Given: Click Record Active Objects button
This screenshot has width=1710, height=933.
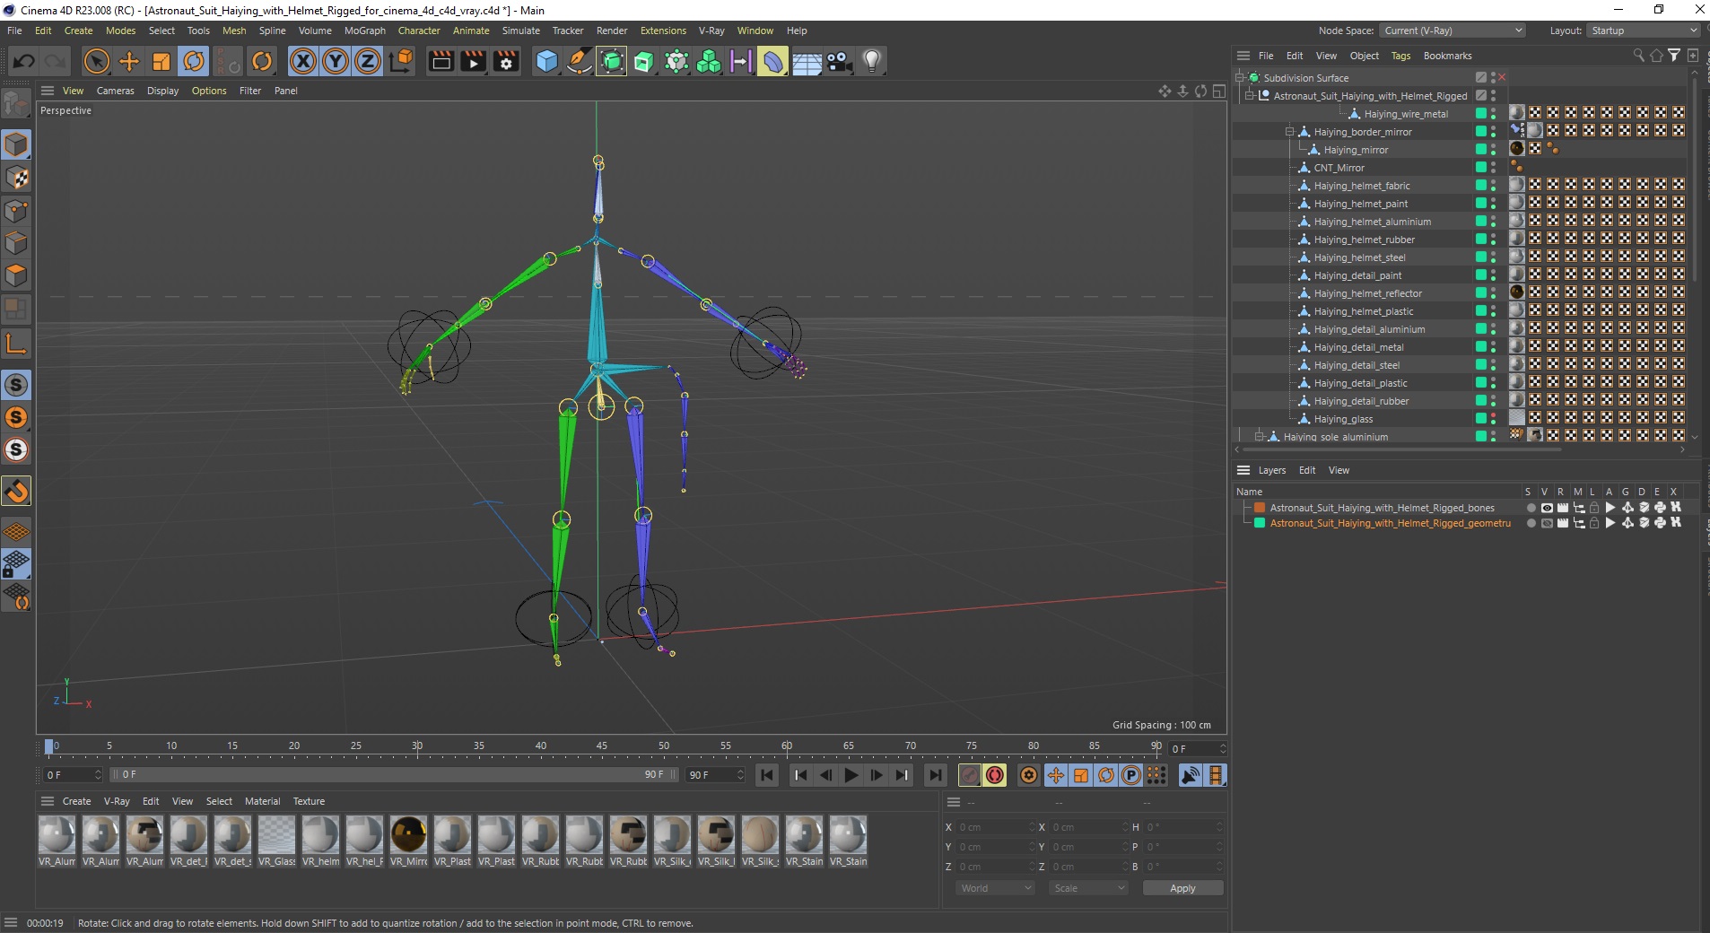Looking at the screenshot, I should (x=969, y=775).
